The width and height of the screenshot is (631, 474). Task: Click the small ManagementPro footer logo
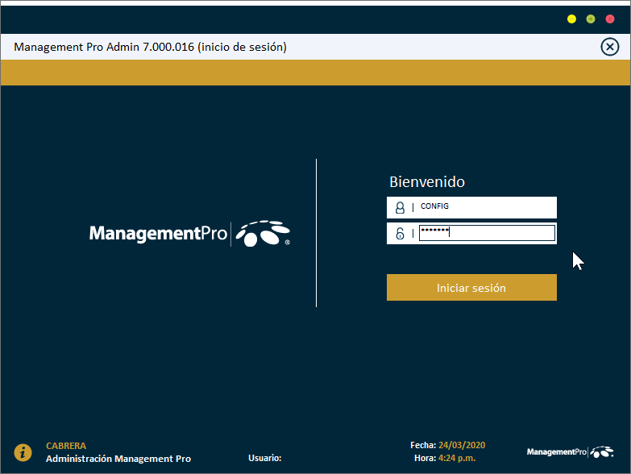571,452
